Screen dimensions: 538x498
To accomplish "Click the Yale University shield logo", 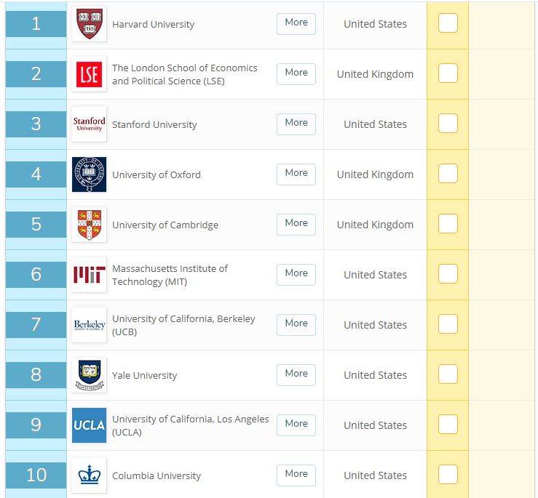I will pos(90,375).
